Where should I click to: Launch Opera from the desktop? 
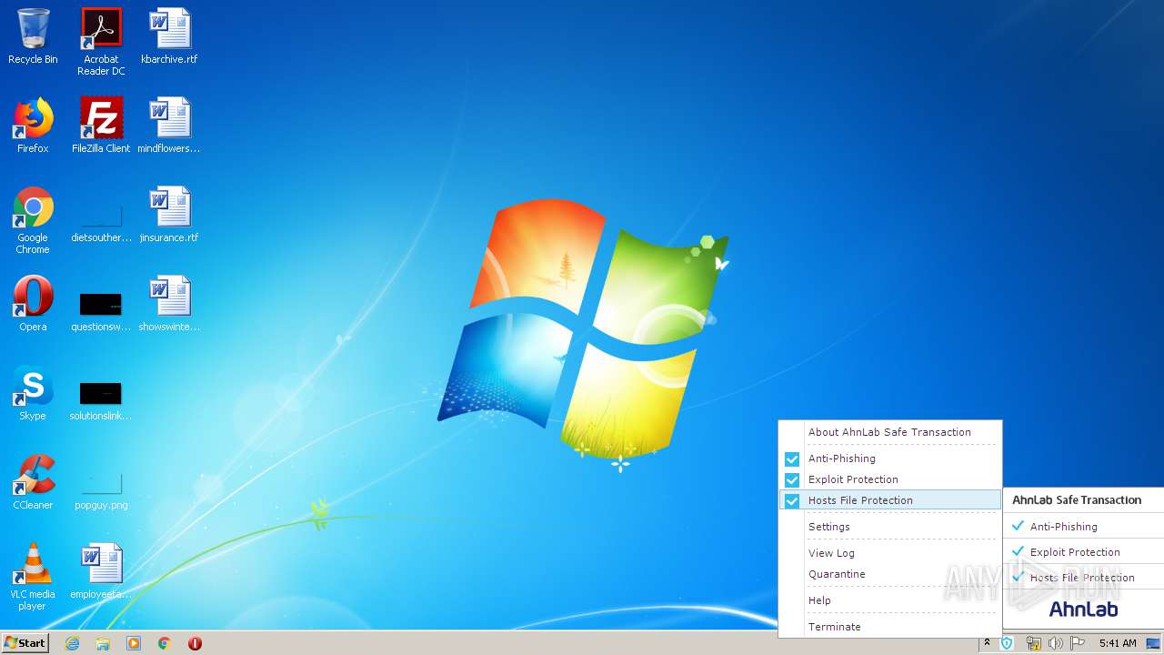pyautogui.click(x=33, y=304)
